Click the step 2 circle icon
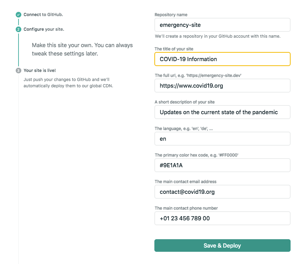This screenshot has height=264, width=307. (19, 29)
